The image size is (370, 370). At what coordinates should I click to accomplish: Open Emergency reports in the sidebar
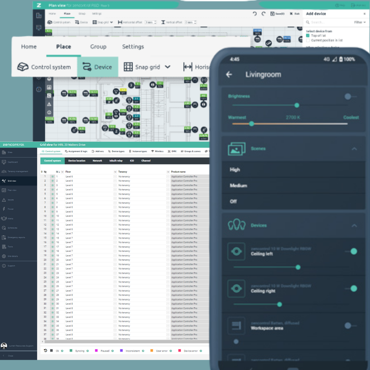click(13, 237)
